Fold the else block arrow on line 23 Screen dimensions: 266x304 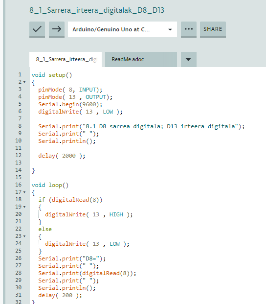24,236
